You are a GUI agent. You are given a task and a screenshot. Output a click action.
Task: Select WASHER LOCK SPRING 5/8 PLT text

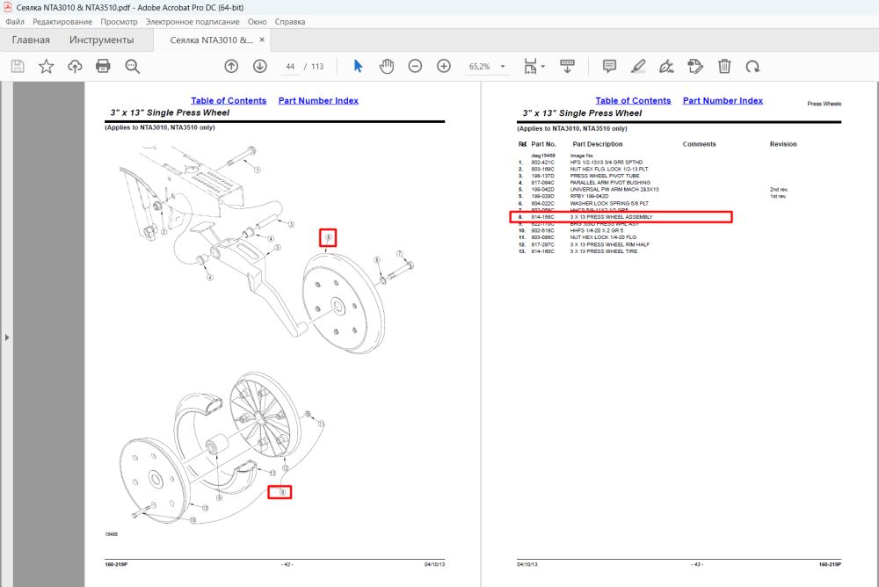(609, 204)
